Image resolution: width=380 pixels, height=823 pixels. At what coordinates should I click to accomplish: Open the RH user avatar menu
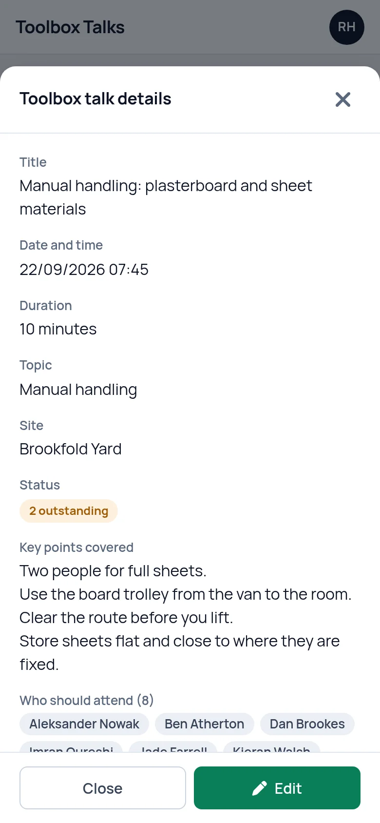(347, 27)
